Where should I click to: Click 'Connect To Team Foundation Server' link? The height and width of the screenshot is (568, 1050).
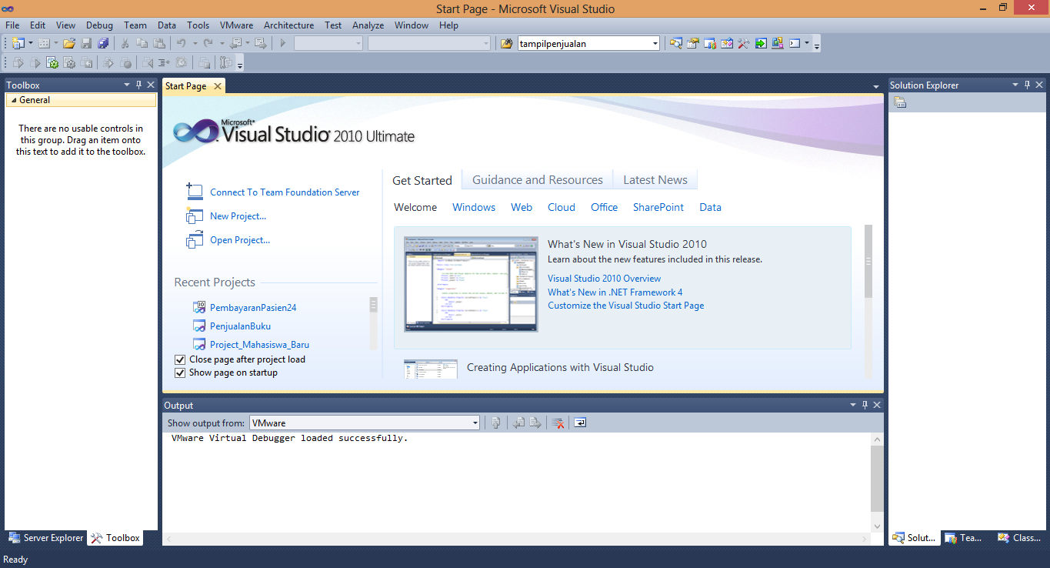[285, 192]
